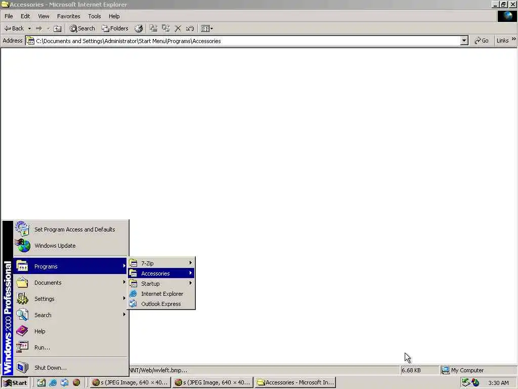
Task: Open the Back history dropdown arrow
Action: point(29,28)
